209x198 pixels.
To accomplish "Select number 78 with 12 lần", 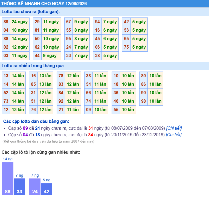I will tap(61, 76).
